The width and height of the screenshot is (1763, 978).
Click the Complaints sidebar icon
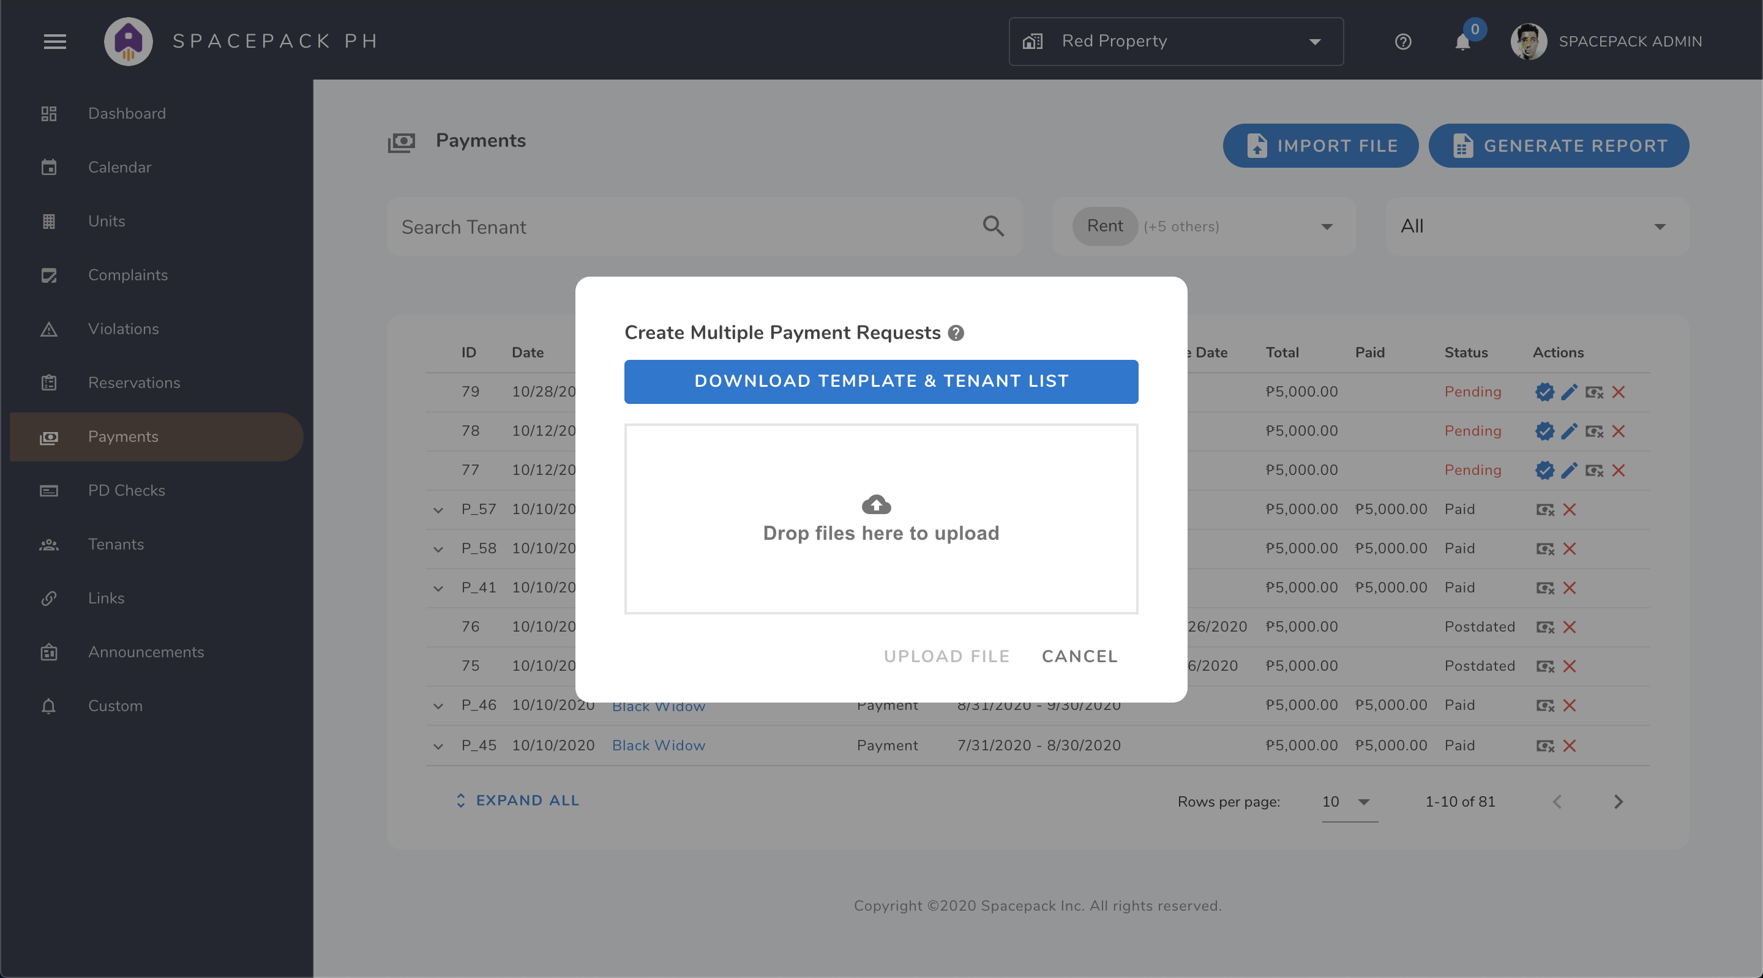click(50, 275)
